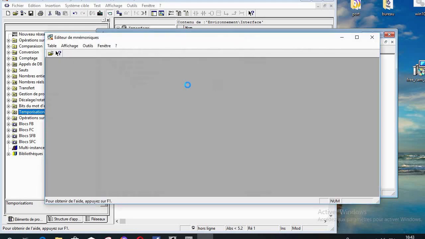Open Fenêtre menu in Editeur de mnémoniques
Viewport: 425px width, 239px height.
point(104,46)
